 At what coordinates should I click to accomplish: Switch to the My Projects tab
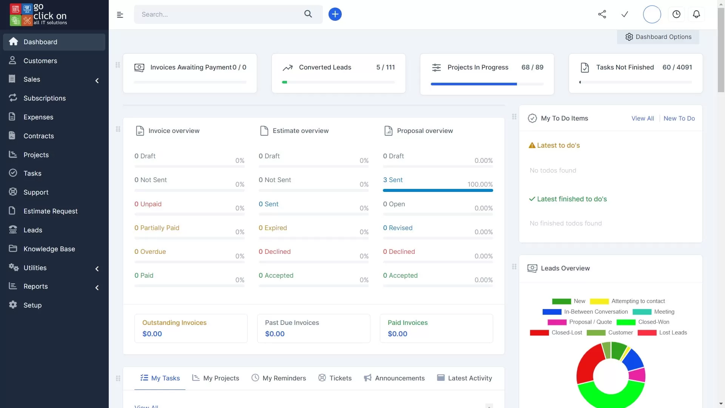216,378
